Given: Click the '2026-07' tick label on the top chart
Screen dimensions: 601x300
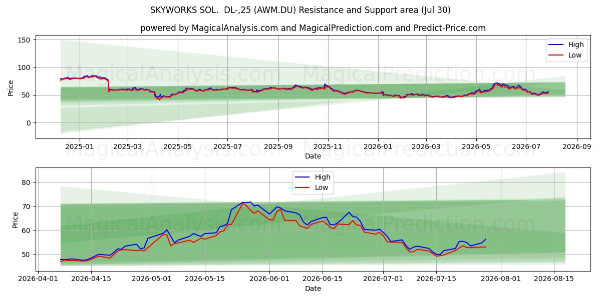Looking at the screenshot, I should (x=526, y=146).
